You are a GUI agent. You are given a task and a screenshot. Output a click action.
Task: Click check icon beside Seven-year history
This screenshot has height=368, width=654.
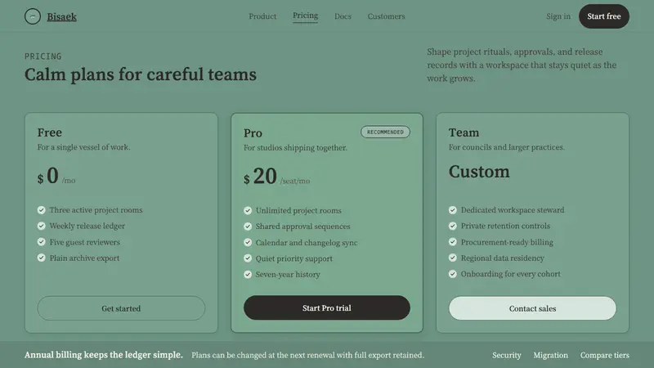[x=248, y=274]
